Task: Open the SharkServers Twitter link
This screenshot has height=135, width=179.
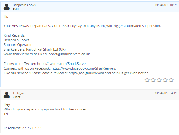Action: (63, 64)
